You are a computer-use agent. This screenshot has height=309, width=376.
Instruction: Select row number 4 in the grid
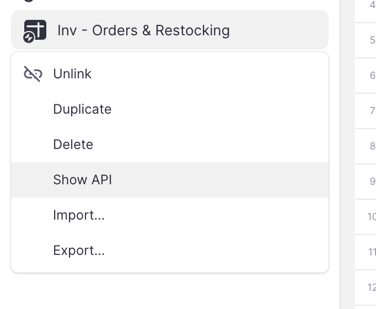372,5
